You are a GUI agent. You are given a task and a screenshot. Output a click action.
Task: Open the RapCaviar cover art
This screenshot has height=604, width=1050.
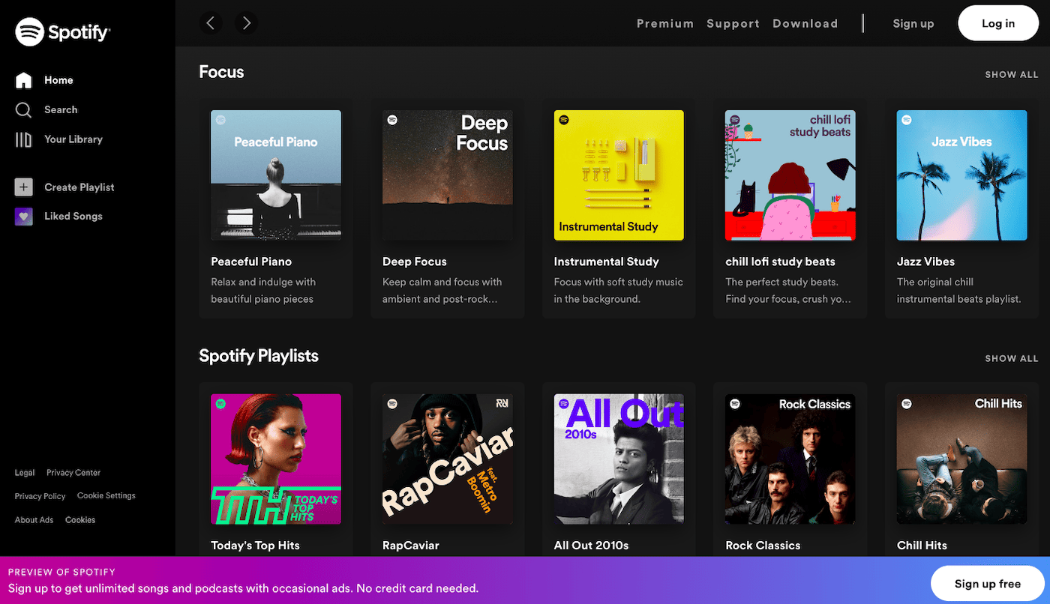coord(448,459)
